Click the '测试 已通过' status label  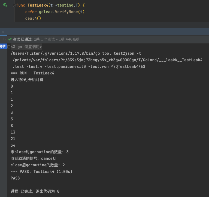click(x=23, y=39)
